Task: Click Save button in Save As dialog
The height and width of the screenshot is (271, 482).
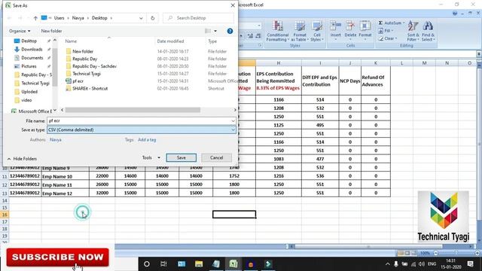Action: 181,157
